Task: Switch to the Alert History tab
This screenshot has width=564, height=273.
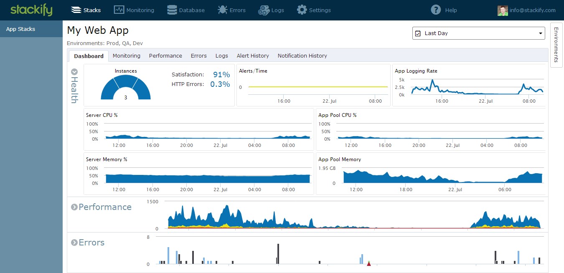Action: point(253,56)
